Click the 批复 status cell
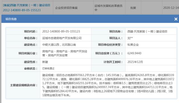179x103 pixels. (x=133, y=8)
